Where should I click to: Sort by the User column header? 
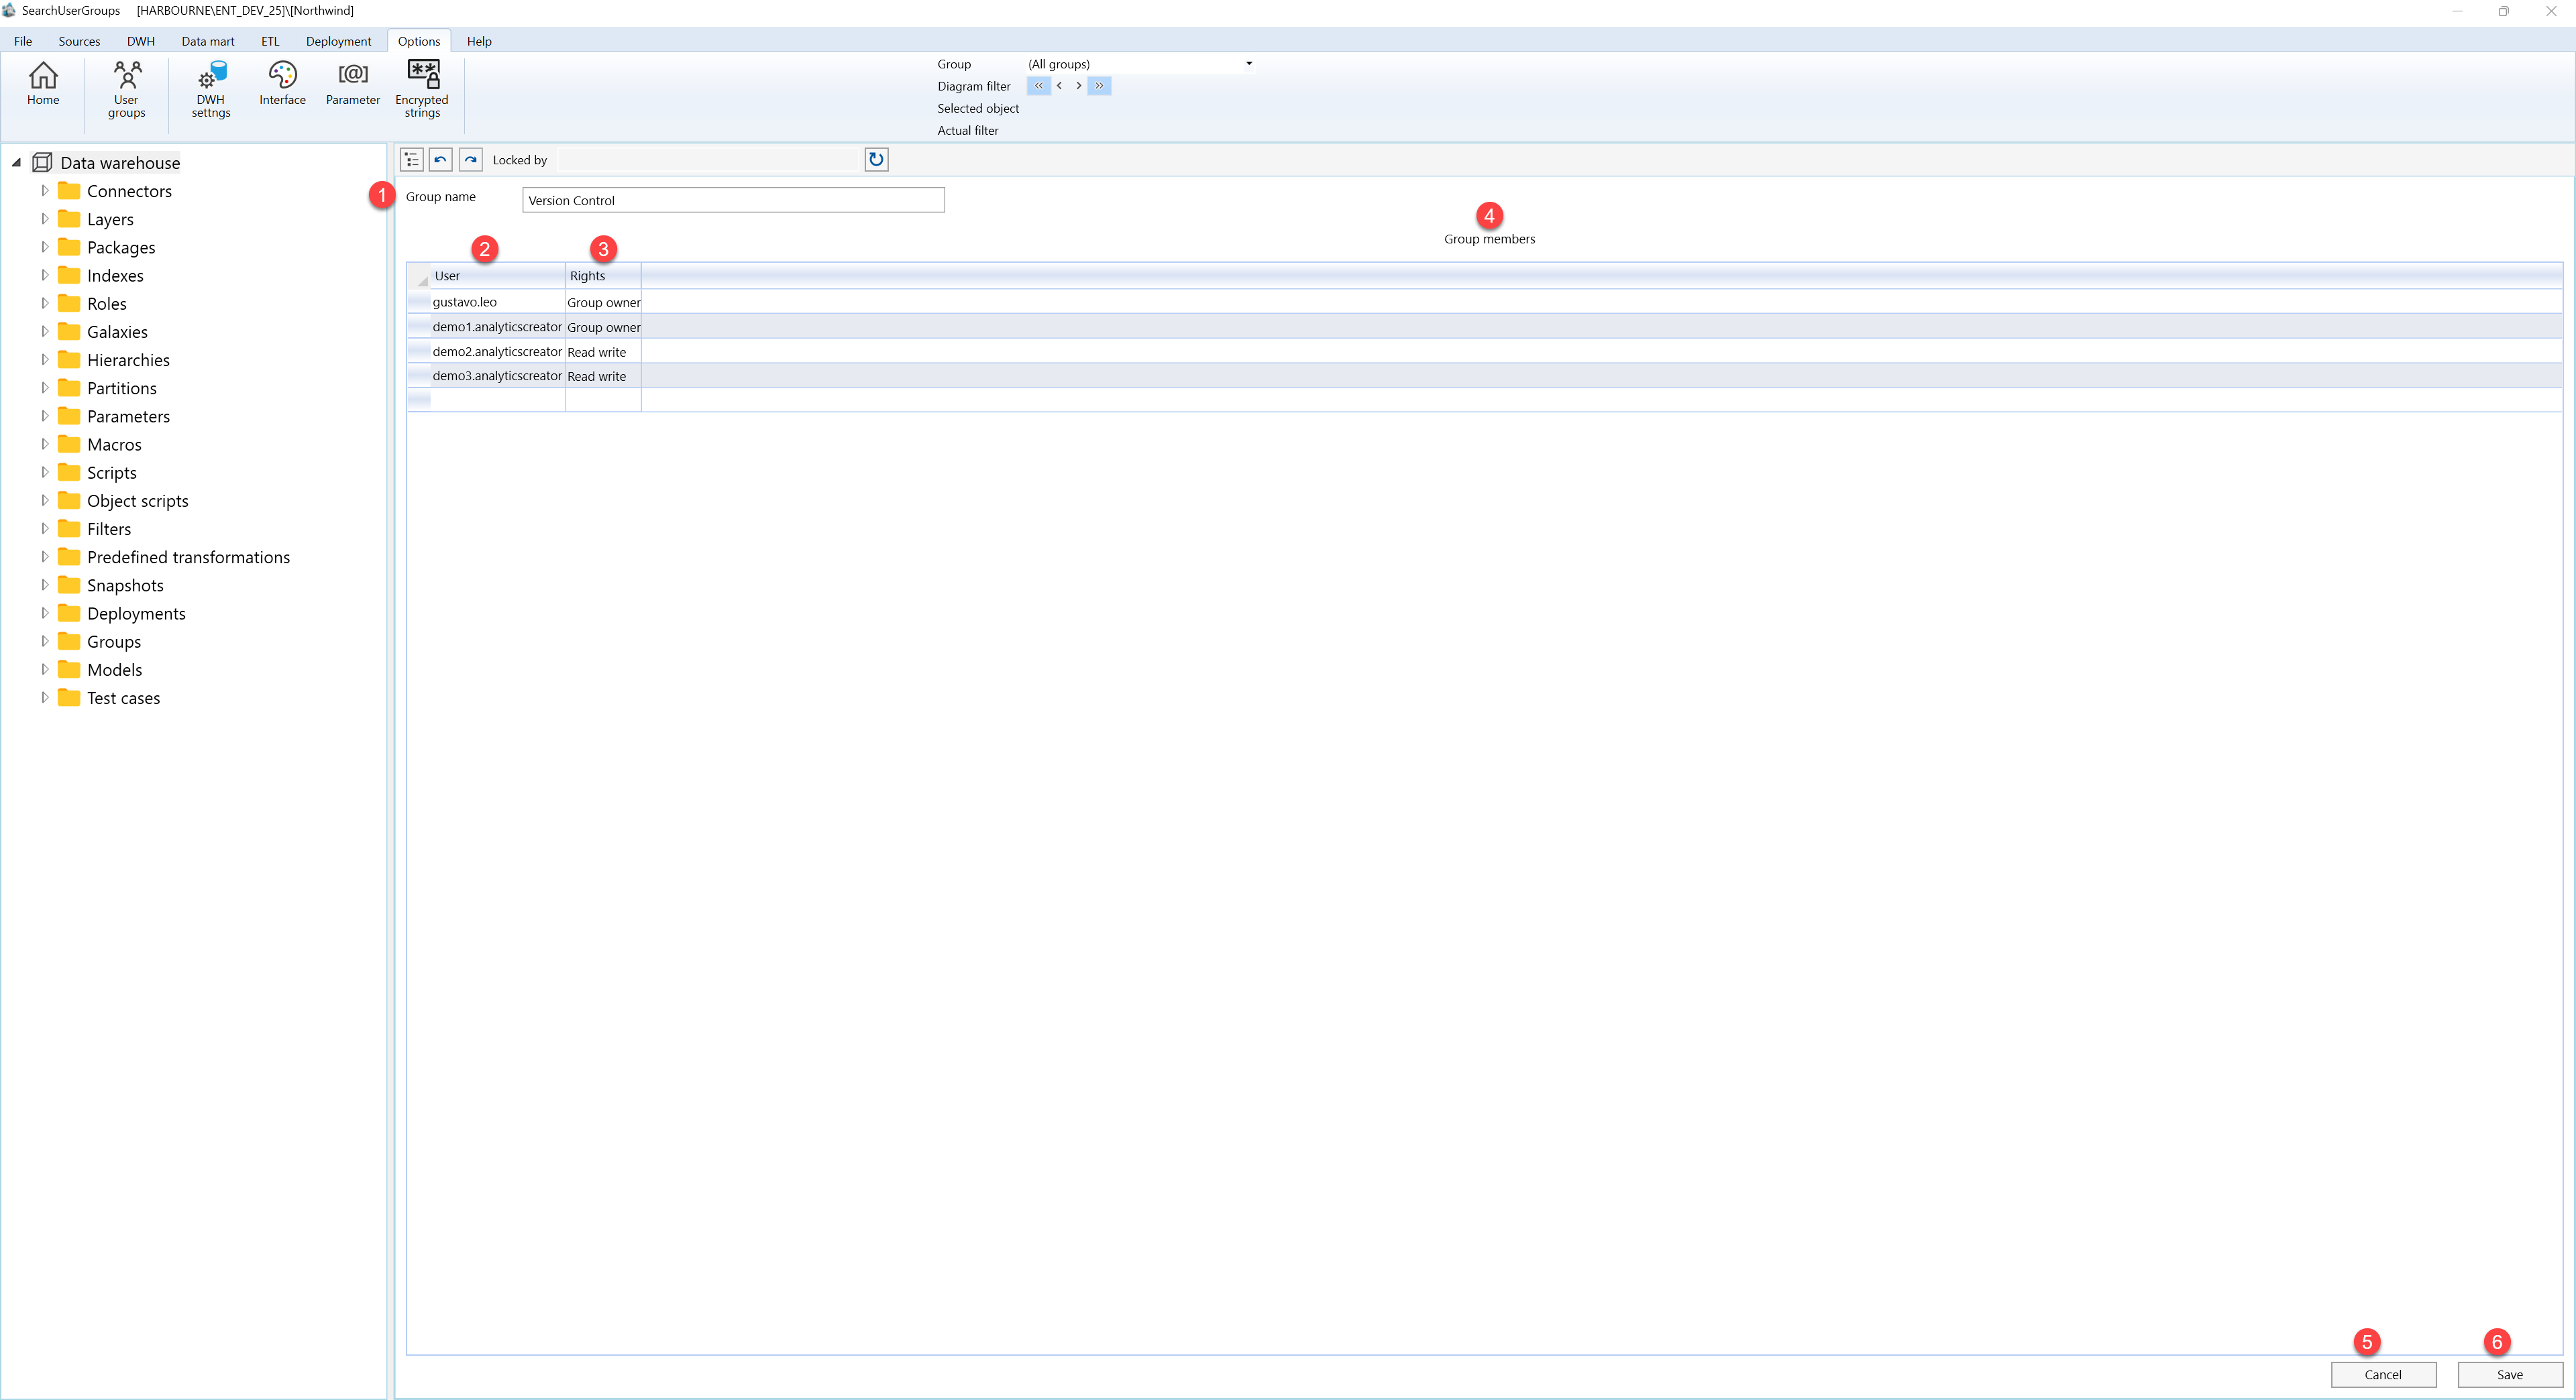click(x=498, y=276)
